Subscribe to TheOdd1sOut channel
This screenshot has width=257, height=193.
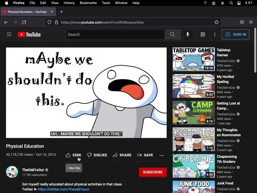click(153, 172)
